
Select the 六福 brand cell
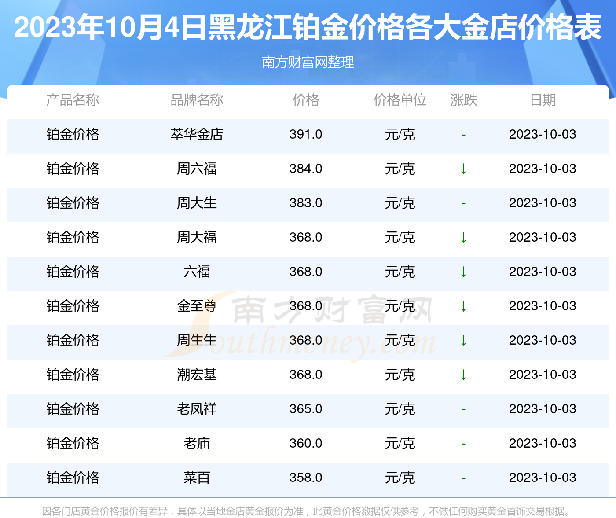(x=197, y=272)
